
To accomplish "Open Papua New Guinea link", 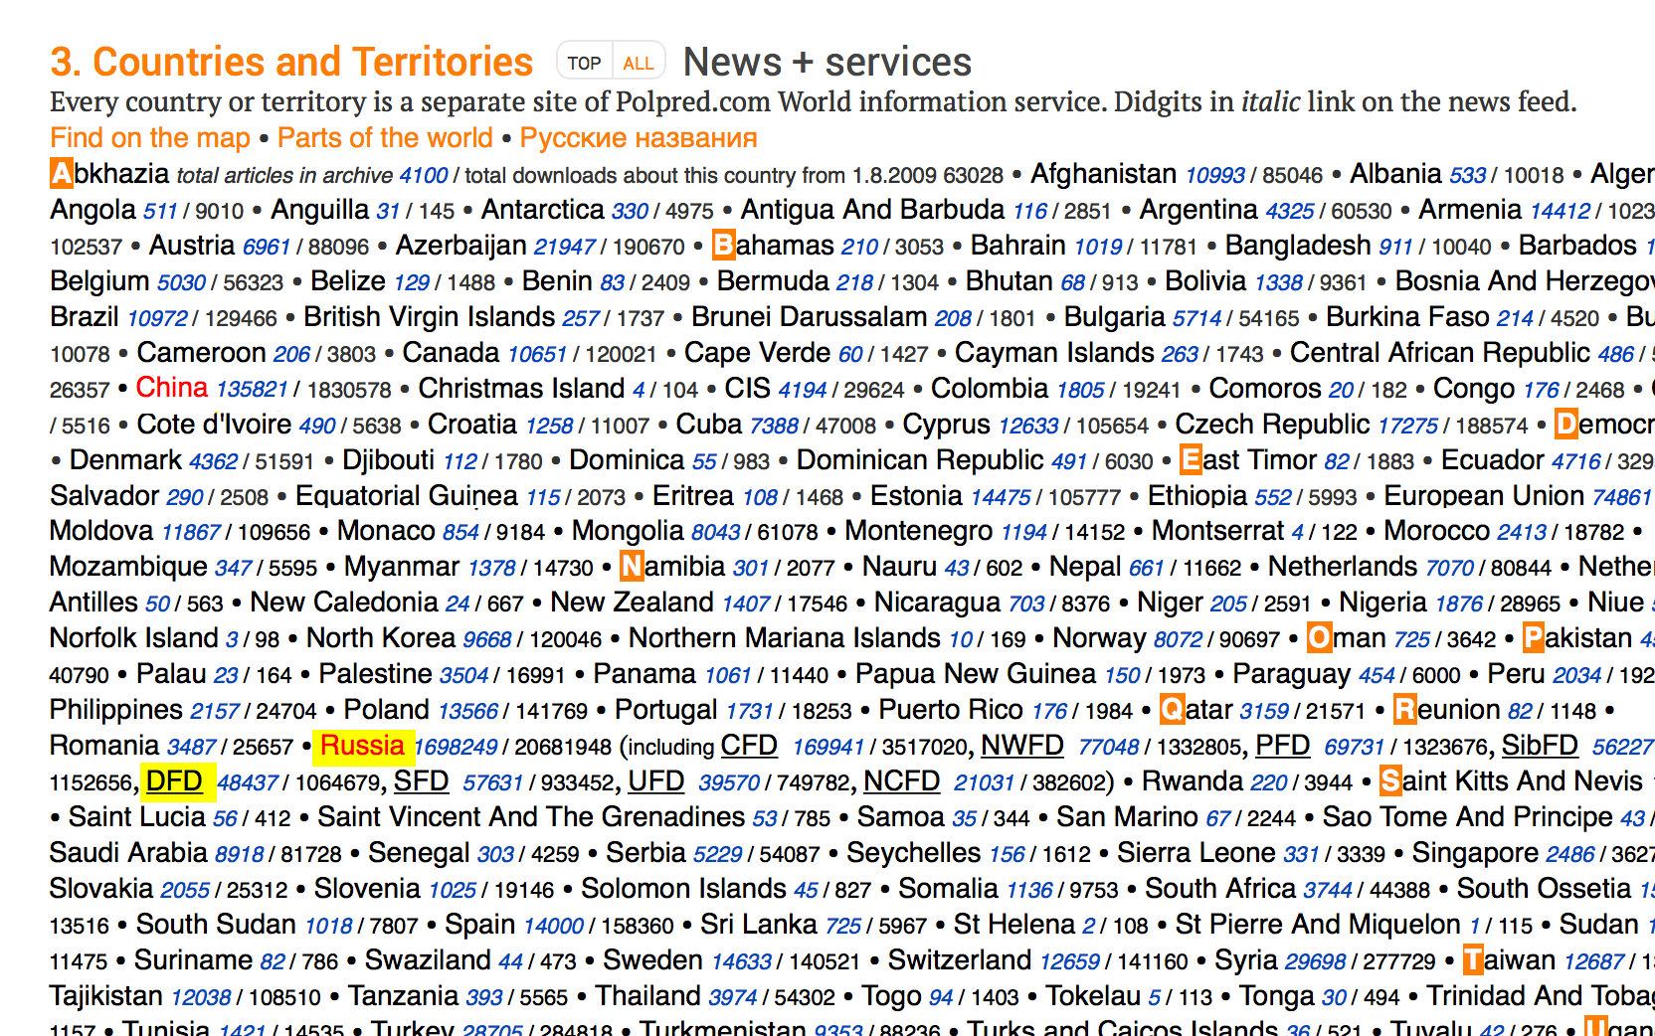I will coord(975,675).
